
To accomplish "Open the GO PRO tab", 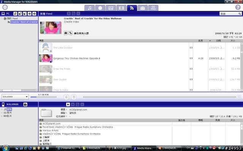I will [x=153, y=8].
